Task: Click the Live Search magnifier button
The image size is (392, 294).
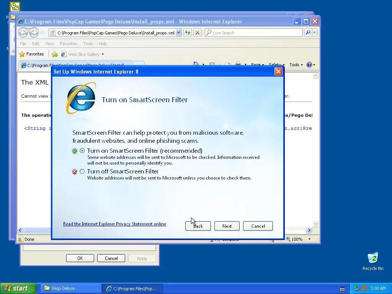Action: [x=308, y=33]
